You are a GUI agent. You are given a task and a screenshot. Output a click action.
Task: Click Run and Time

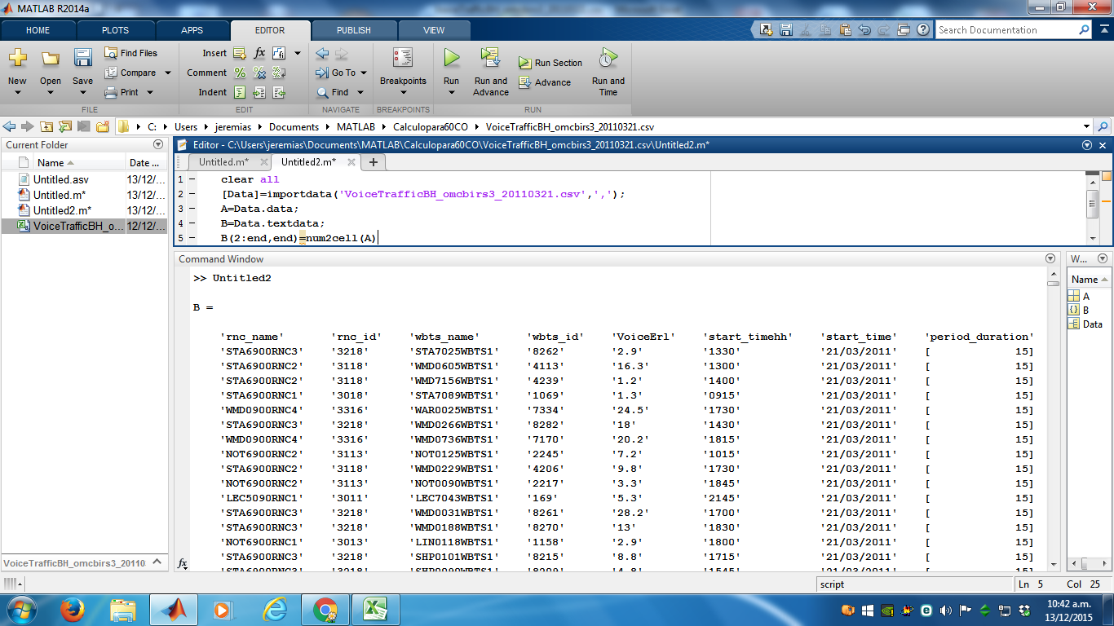tap(608, 72)
